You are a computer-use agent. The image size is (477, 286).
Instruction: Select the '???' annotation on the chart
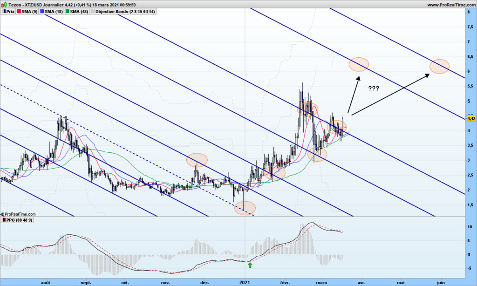[x=374, y=89]
